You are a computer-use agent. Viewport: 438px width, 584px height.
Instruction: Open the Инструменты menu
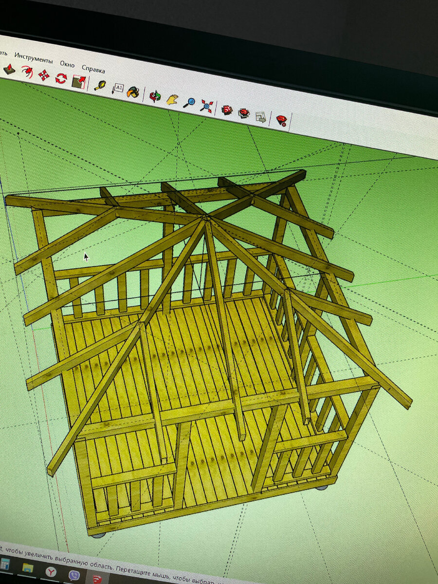(34, 59)
